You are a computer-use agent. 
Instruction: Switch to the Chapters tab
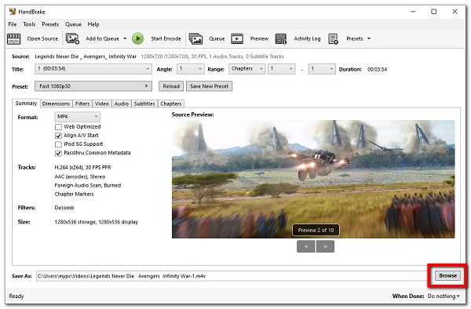[x=171, y=104]
